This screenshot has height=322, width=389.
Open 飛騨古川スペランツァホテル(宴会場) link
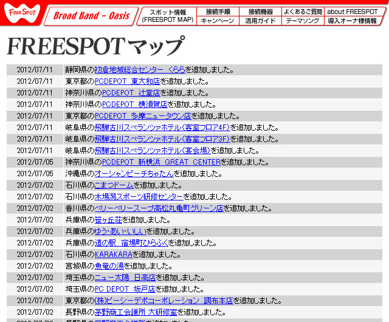(x=153, y=151)
